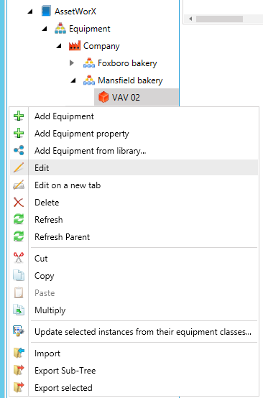Choose Add Equipment property
This screenshot has height=398, width=263.
coord(82,134)
